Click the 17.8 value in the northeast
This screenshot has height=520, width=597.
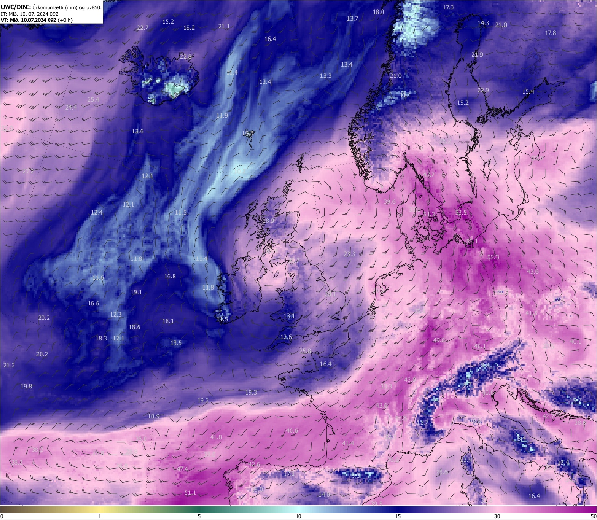tap(550, 33)
